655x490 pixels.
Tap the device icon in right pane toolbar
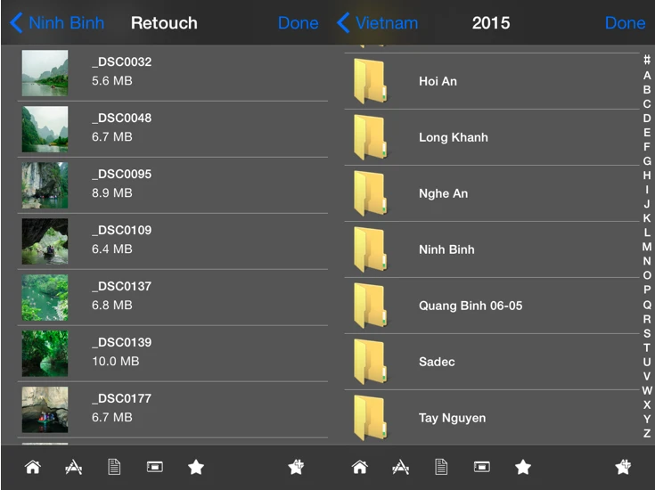coord(482,467)
